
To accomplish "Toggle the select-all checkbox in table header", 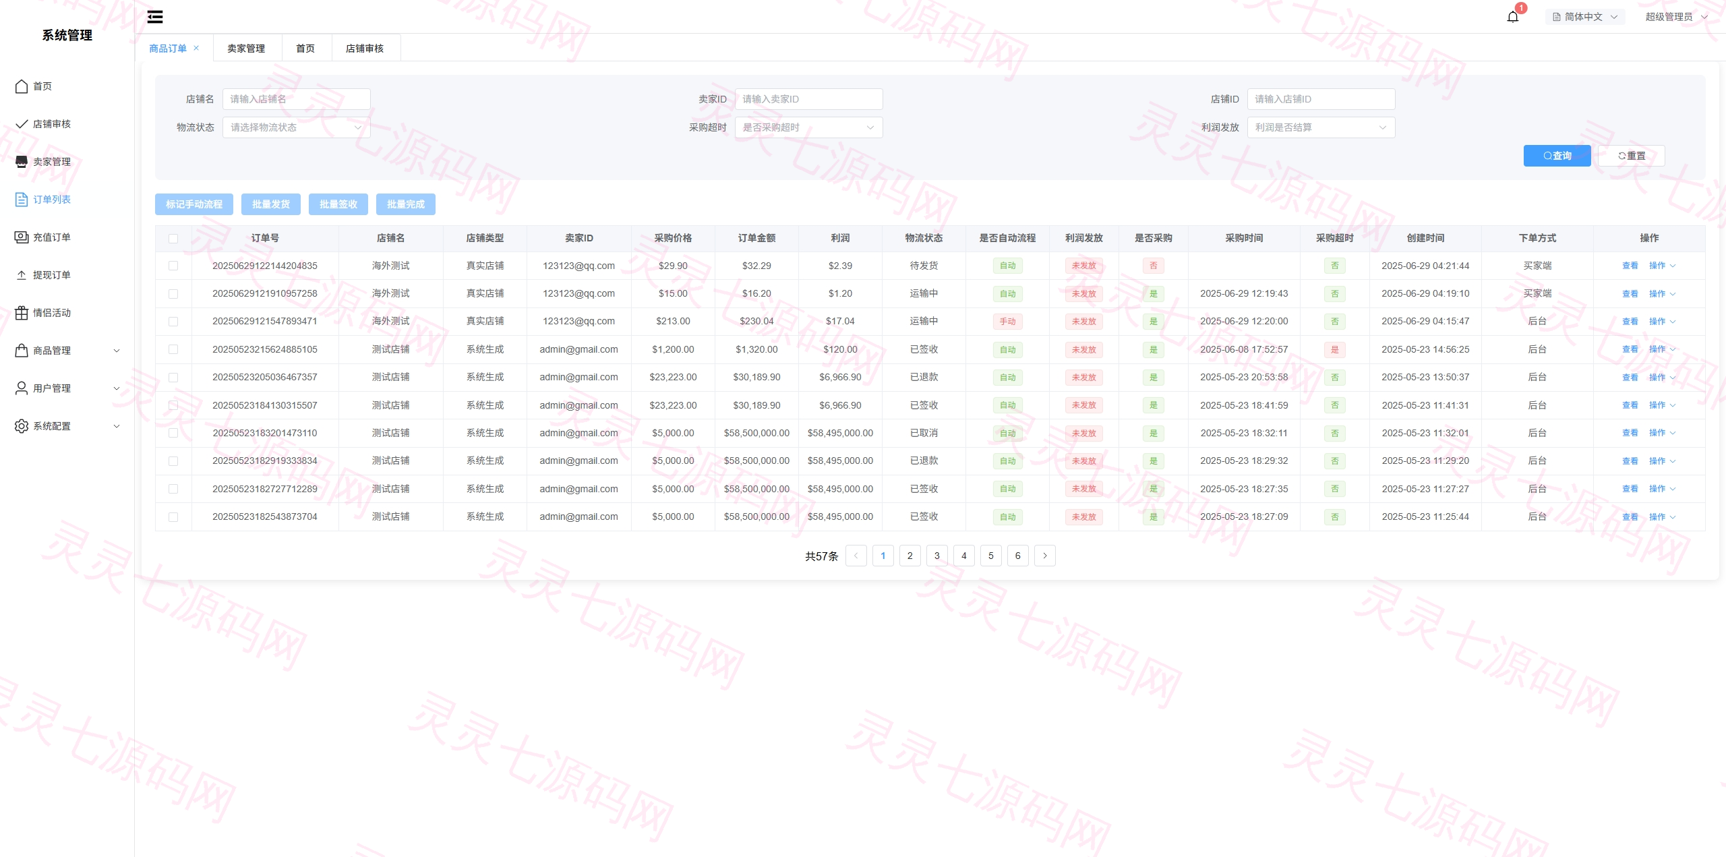I will pos(173,239).
